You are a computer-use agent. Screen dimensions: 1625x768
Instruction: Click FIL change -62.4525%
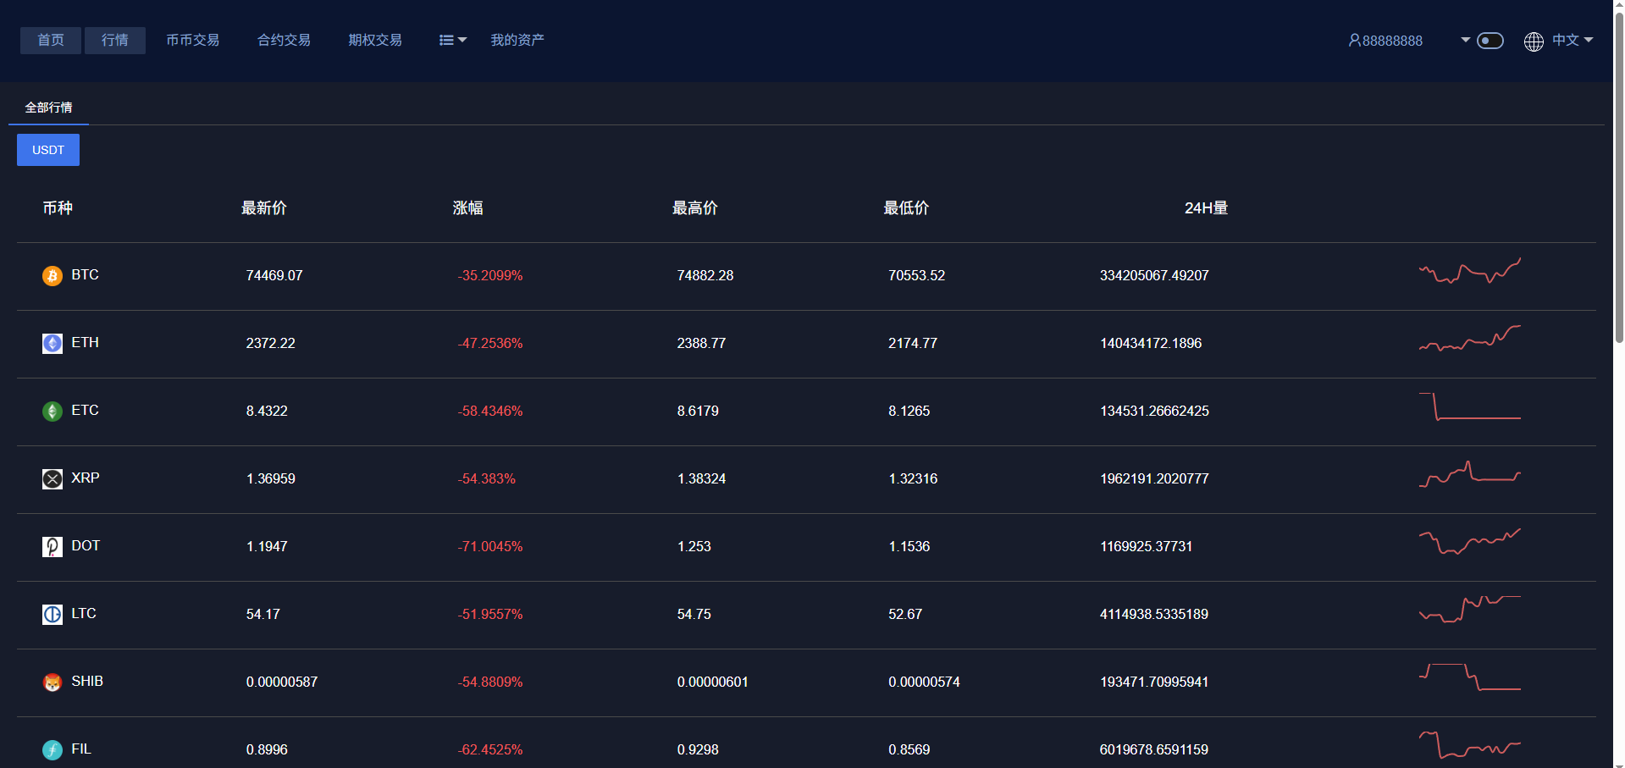tap(490, 750)
